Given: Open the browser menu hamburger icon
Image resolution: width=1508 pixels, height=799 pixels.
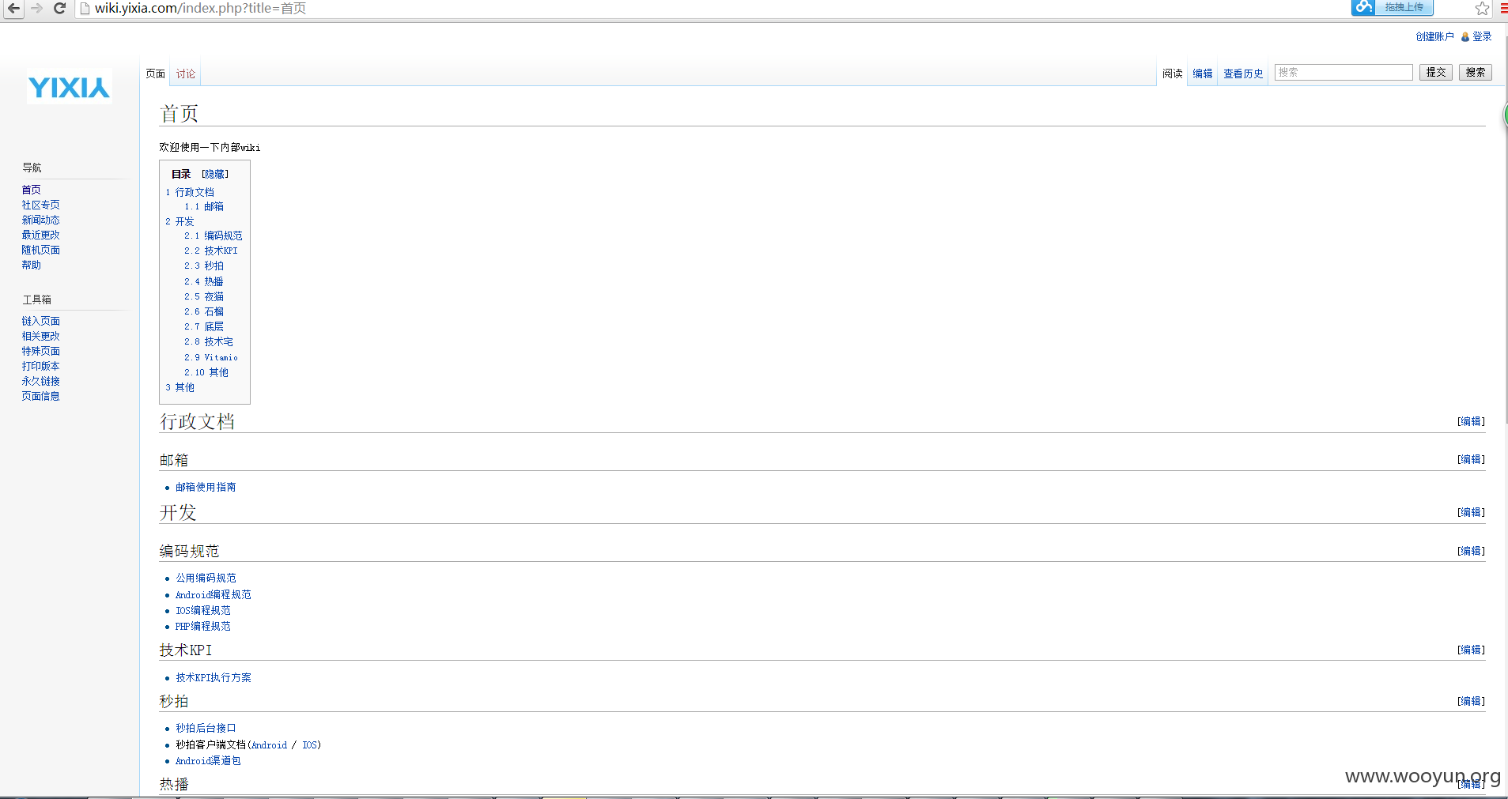Looking at the screenshot, I should 1503,9.
